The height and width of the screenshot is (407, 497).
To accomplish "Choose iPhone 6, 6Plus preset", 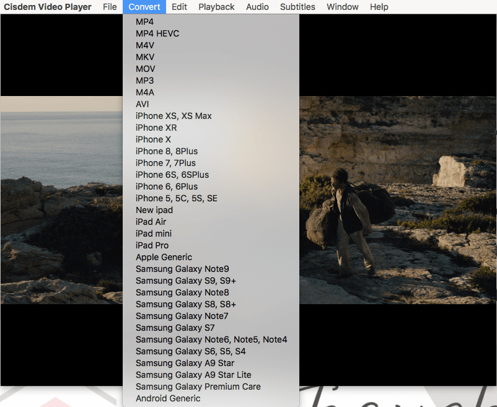I will pos(211,186).
